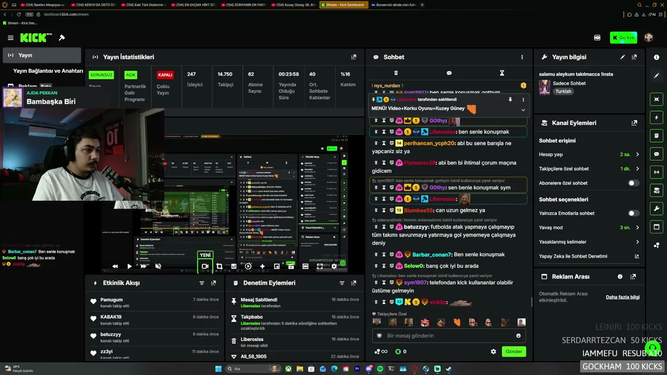The height and width of the screenshot is (375, 667).
Task: Toggle the chat bubble panel in right rail
Action: click(657, 154)
